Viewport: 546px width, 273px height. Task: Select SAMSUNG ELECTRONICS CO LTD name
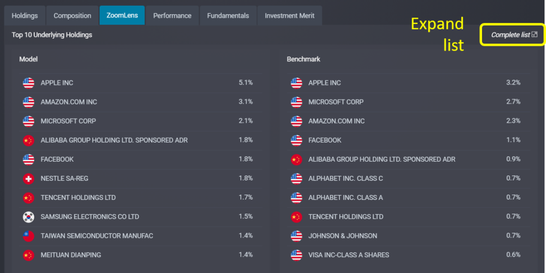(x=90, y=217)
